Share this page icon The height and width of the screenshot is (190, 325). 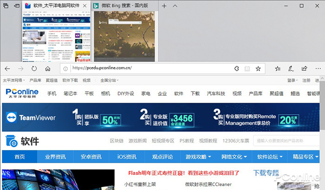304,68
